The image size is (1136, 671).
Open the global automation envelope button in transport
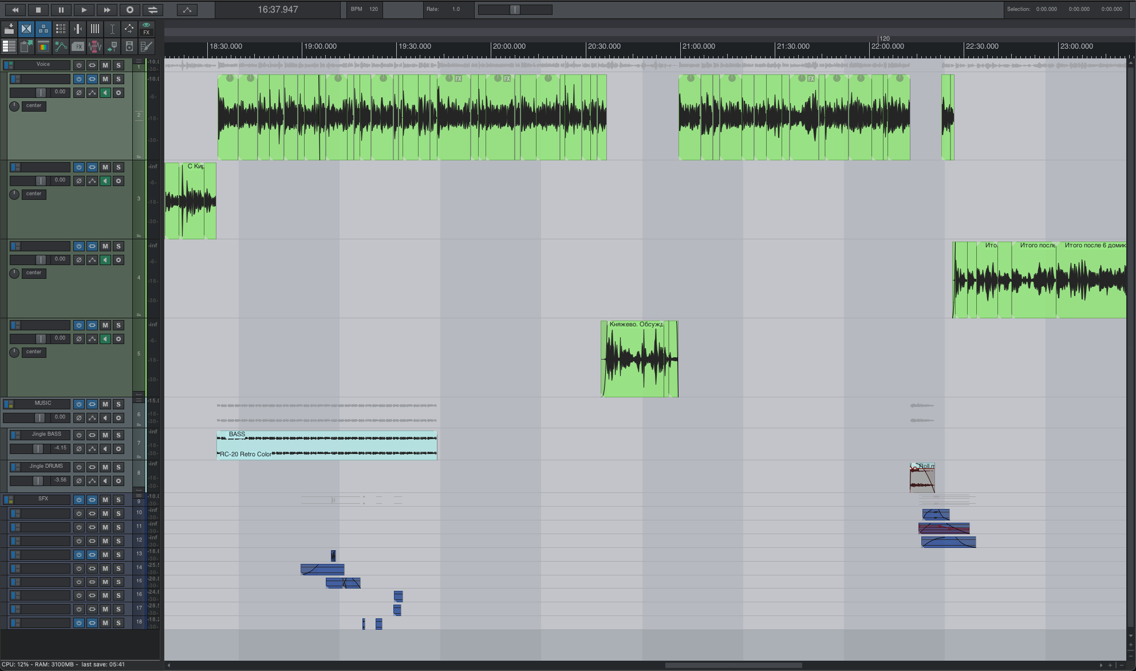pos(187,10)
